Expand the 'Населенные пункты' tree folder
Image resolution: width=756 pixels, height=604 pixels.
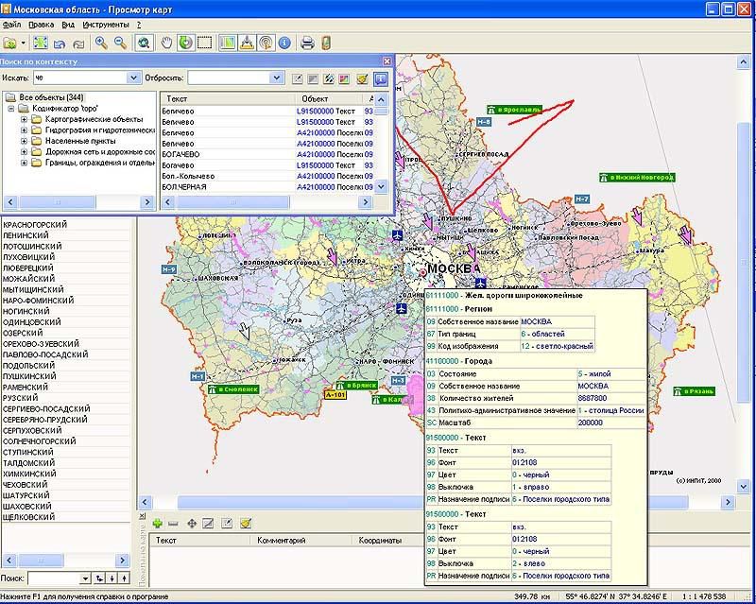point(24,141)
